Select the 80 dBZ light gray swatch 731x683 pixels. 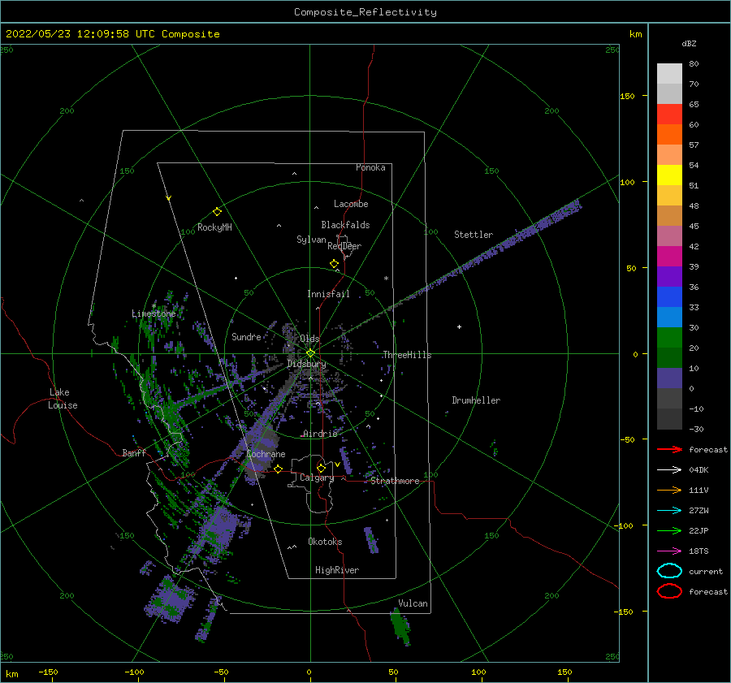point(669,74)
